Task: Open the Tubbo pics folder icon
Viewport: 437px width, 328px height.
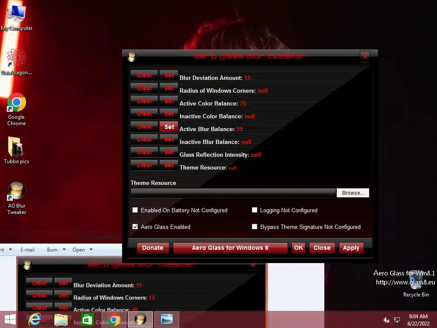Action: point(17,150)
